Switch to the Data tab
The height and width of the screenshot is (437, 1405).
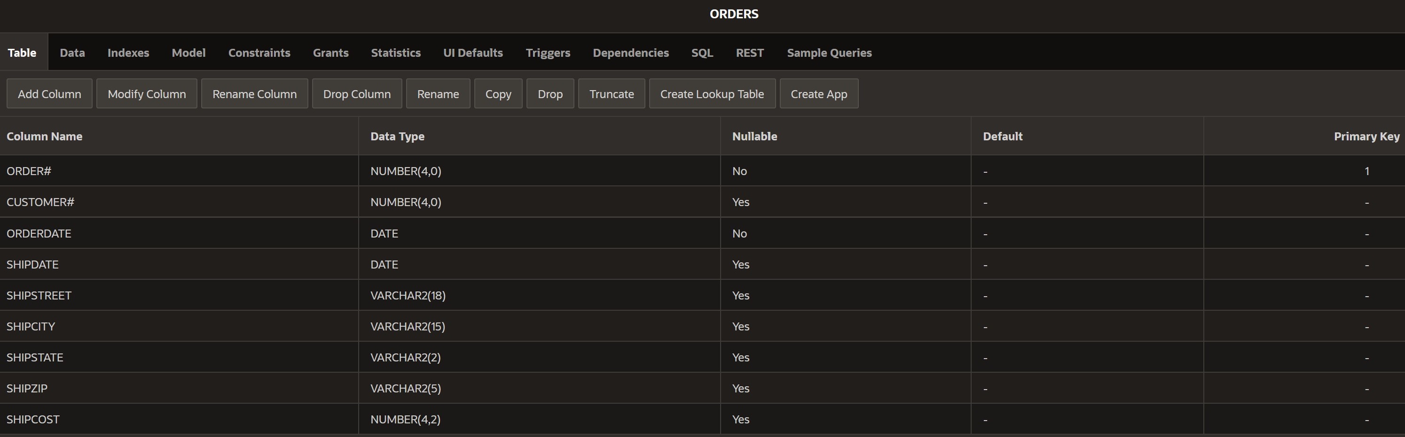click(72, 52)
